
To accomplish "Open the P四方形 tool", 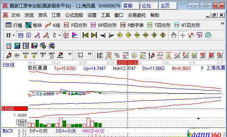I will point(76,25).
